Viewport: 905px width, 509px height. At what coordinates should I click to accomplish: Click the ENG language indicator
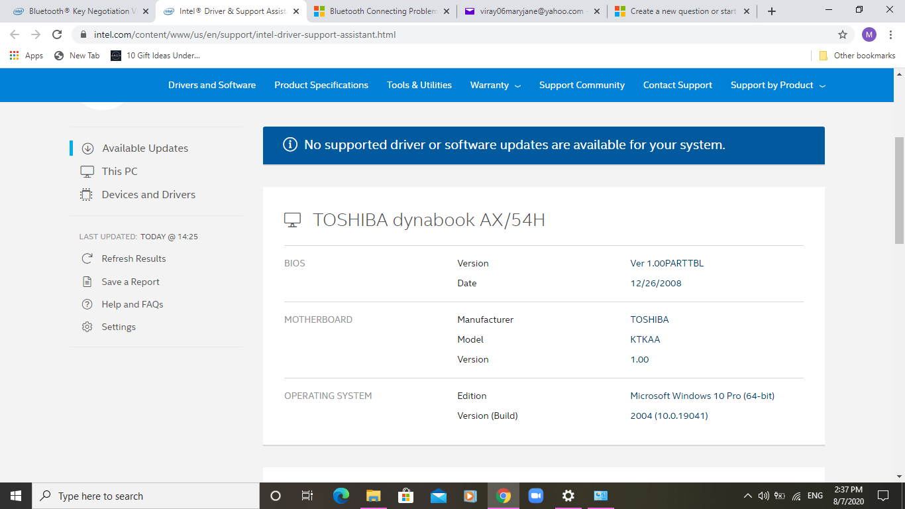815,496
